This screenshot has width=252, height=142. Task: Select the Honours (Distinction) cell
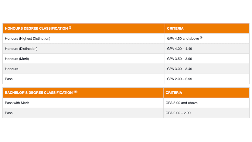tap(21, 49)
